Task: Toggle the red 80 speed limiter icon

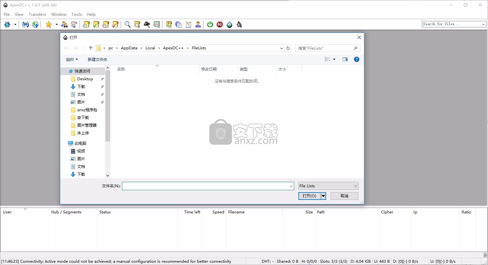Action: coord(220,25)
